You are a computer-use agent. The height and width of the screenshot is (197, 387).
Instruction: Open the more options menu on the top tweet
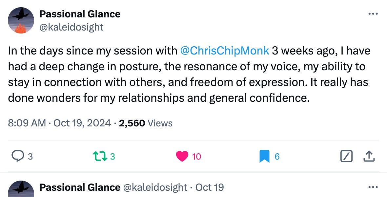373,13
